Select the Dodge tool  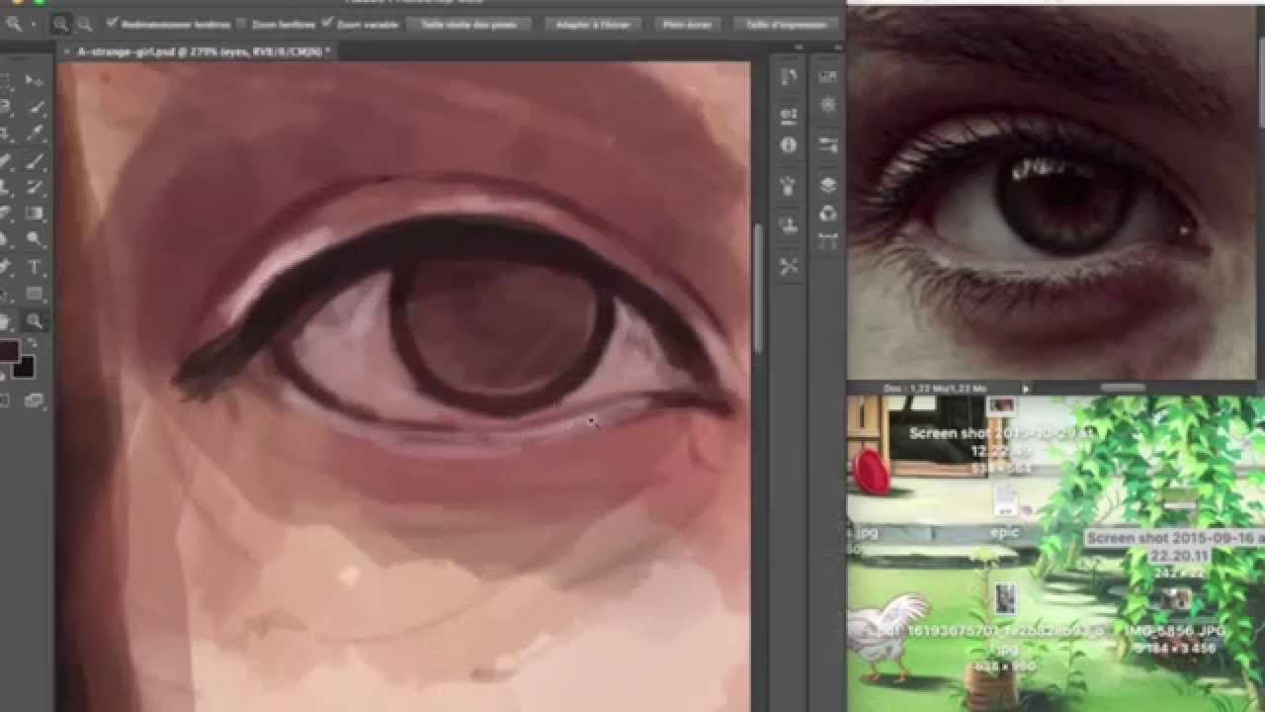tap(35, 240)
